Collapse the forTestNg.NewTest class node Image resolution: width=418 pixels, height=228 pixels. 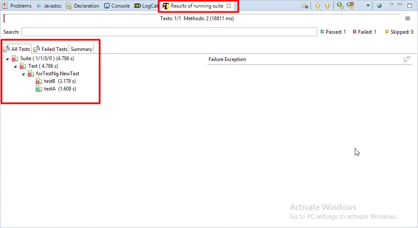[x=23, y=74]
